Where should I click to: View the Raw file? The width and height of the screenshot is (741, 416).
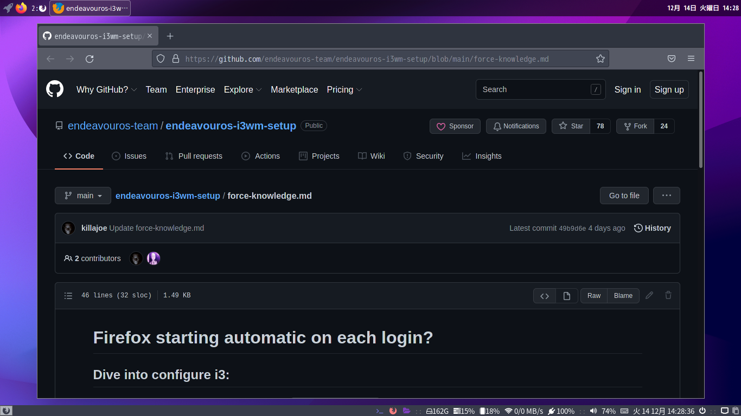coord(594,296)
